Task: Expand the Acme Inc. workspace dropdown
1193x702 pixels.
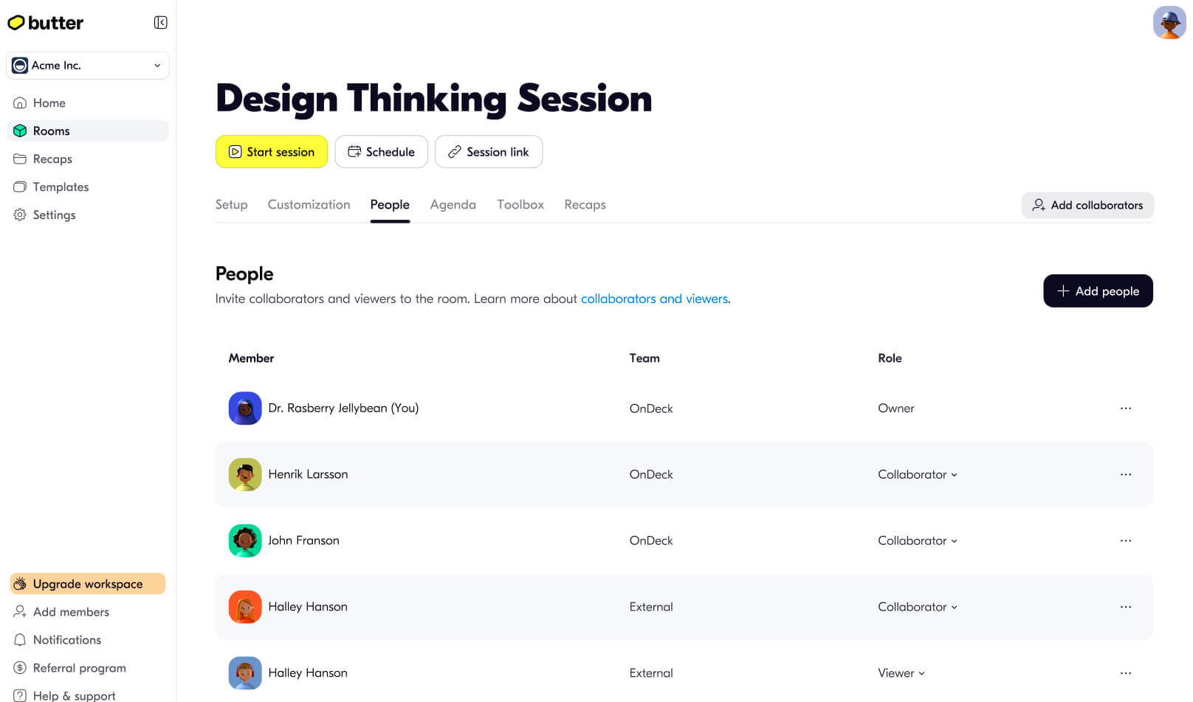Action: (x=88, y=66)
